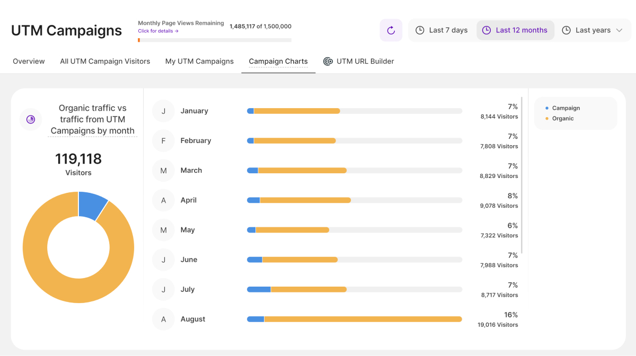Select the Last 12 months range
The width and height of the screenshot is (636, 356).
(x=515, y=30)
